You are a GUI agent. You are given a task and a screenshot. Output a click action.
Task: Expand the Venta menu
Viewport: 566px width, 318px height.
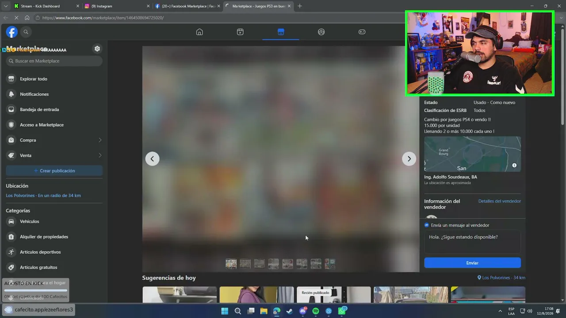(x=54, y=155)
